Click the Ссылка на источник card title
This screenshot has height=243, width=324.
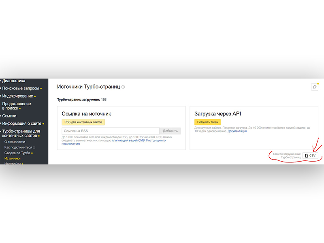point(86,114)
